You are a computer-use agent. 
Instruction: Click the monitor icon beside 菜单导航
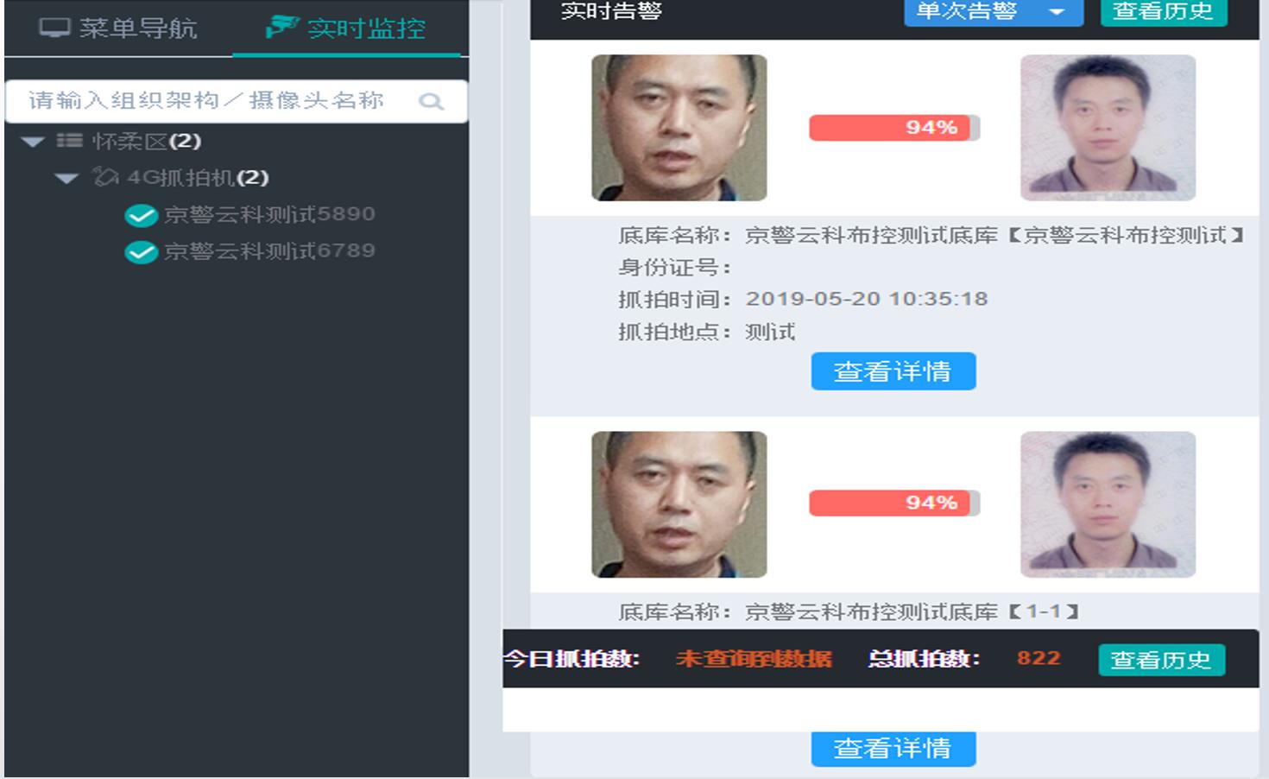[54, 28]
